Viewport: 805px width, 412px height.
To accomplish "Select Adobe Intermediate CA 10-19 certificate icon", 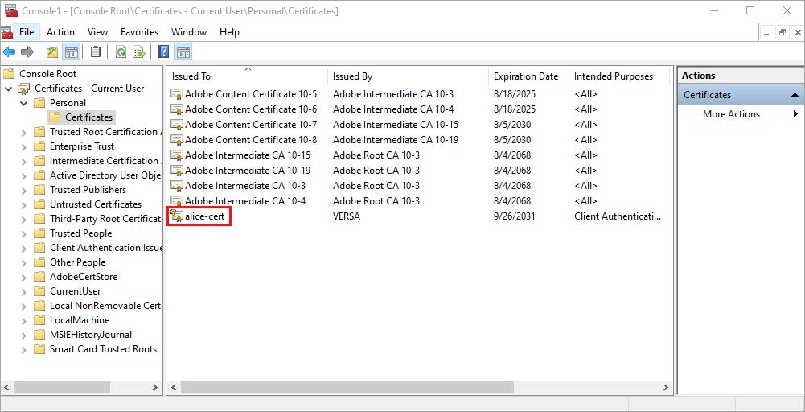I will pos(177,170).
